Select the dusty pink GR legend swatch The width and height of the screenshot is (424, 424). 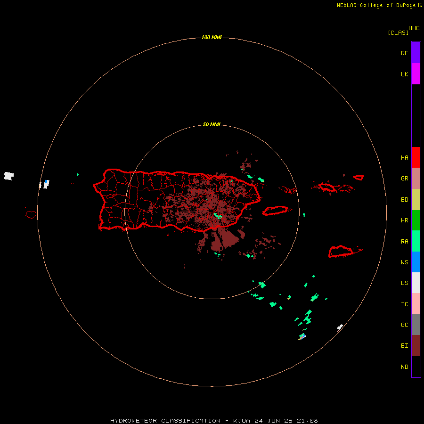tap(416, 179)
